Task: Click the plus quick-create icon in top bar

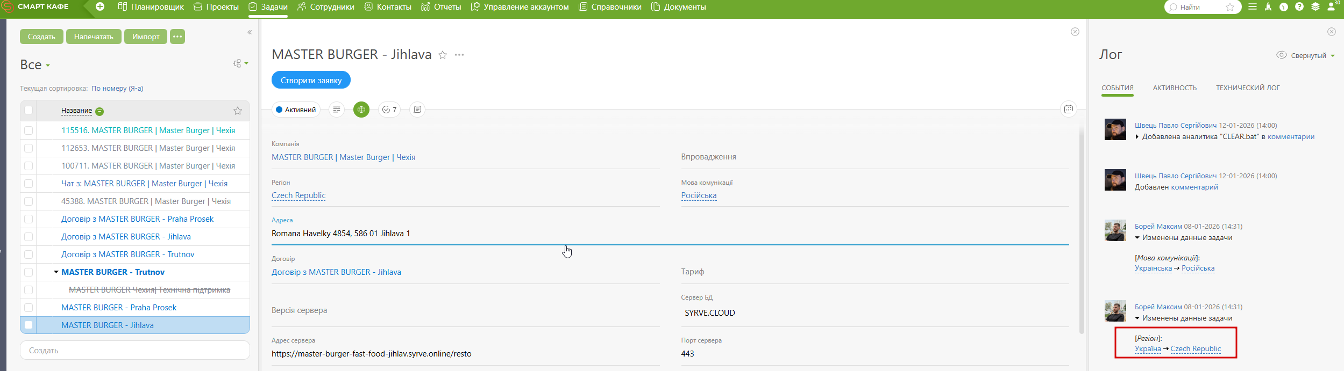Action: 100,6
